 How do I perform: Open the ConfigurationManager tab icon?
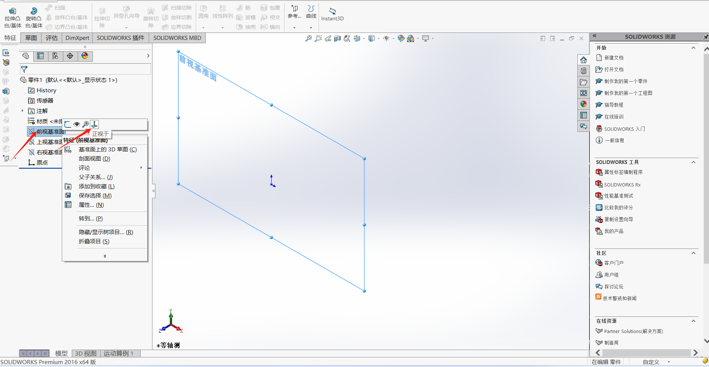(55, 56)
